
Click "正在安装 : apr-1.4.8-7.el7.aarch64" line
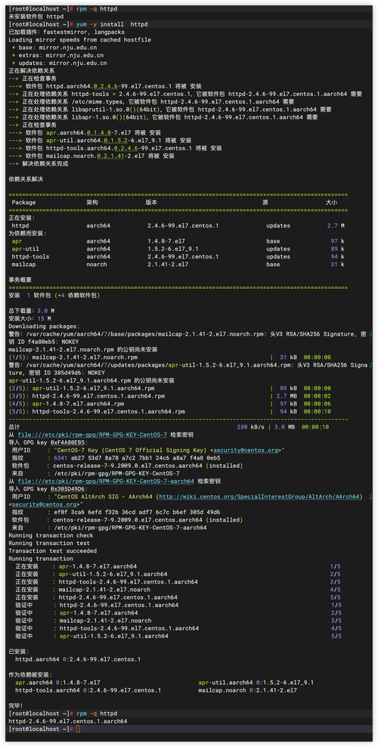coord(178,566)
